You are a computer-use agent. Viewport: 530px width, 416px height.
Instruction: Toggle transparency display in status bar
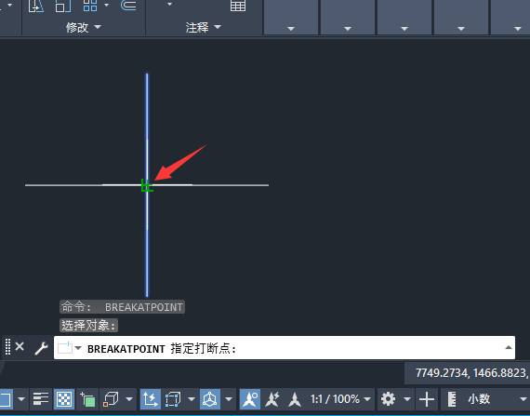point(64,399)
